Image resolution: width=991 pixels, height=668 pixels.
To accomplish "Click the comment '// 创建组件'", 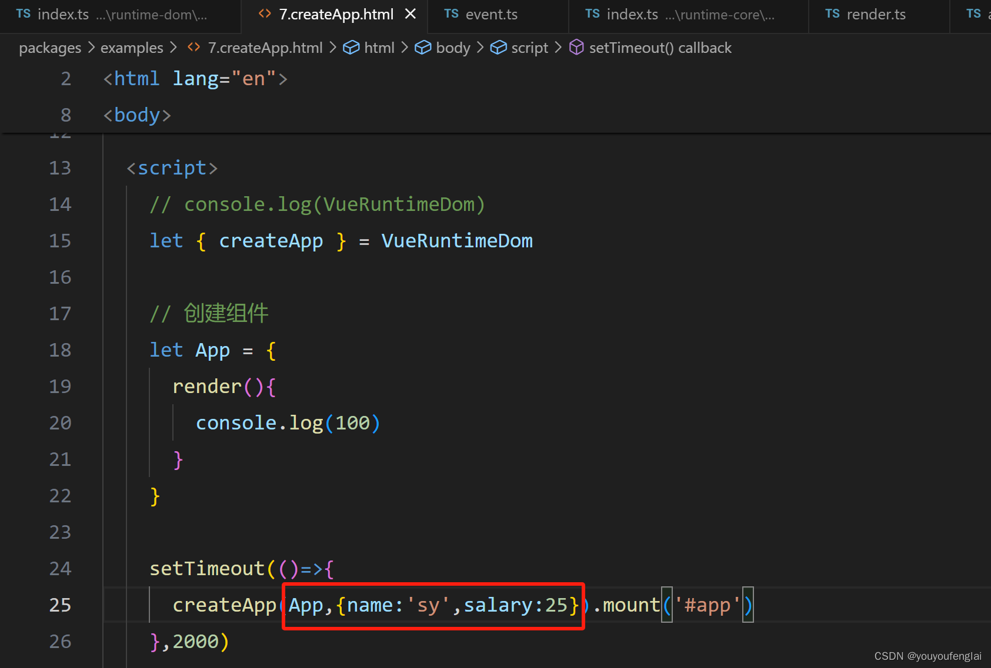I will coord(209,313).
